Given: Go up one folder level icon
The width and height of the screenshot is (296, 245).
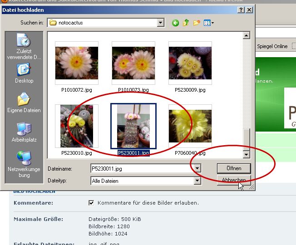Looking at the screenshot, I should pos(186,23).
